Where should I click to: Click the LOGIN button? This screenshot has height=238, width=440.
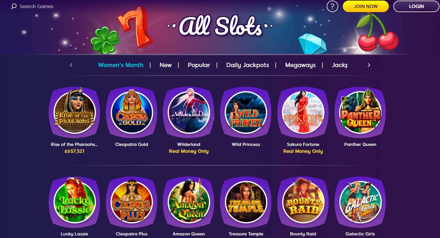[416, 6]
